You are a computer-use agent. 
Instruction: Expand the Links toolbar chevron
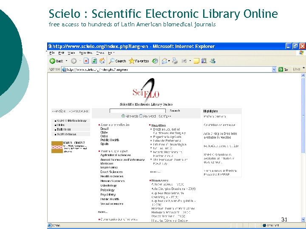304,68
